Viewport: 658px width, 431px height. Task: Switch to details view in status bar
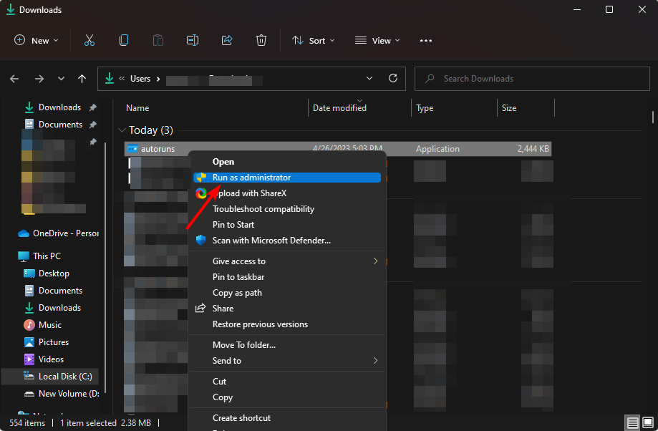coord(632,422)
